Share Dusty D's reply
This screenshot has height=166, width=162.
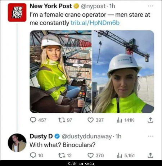[150, 155]
